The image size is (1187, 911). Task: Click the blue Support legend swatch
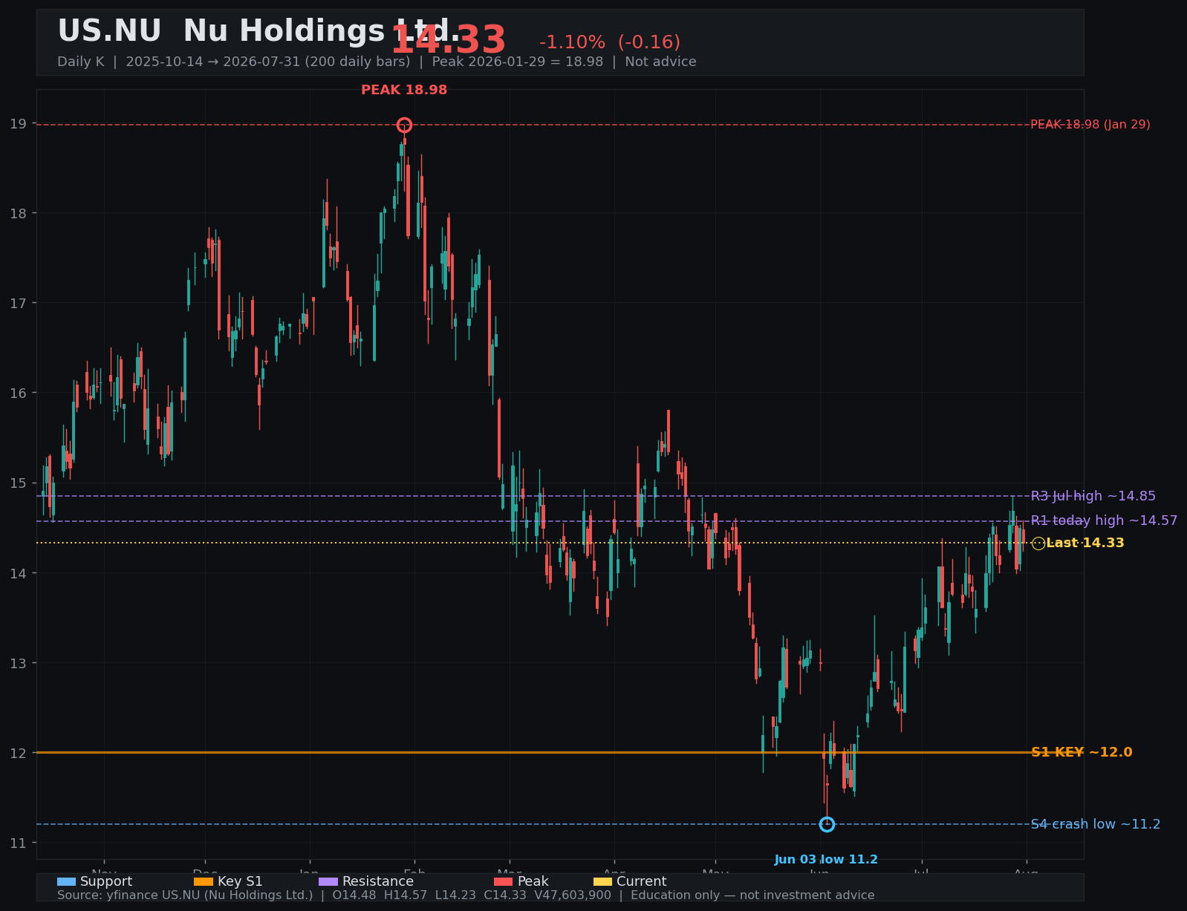(x=66, y=881)
